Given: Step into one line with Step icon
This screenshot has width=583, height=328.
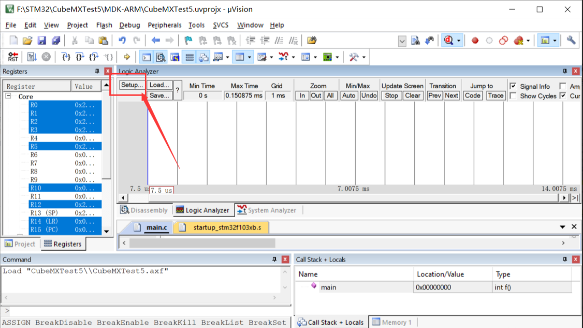Looking at the screenshot, I should click(66, 57).
